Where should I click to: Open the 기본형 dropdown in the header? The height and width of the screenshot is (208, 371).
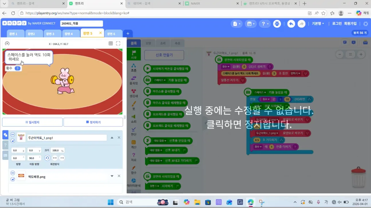[318, 24]
